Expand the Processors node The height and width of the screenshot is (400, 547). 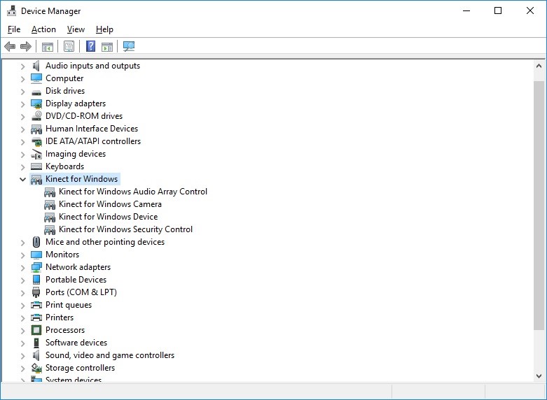coord(22,330)
